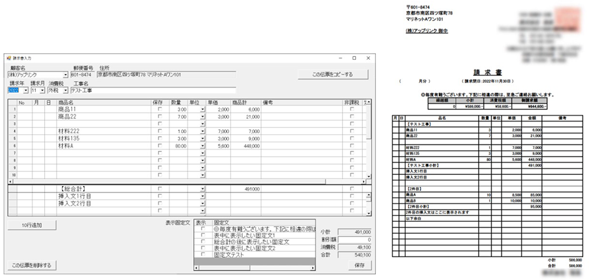Click the 10行追加 button
589x280 pixels.
(32, 225)
